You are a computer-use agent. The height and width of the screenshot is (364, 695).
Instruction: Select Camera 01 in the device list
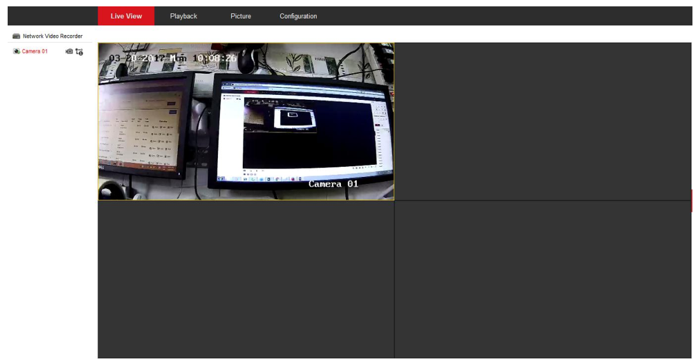[x=35, y=52]
